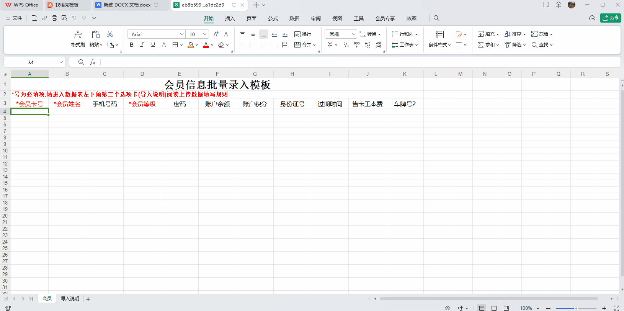Open the File (文件) menu
This screenshot has height=311, width=624.
(x=14, y=18)
